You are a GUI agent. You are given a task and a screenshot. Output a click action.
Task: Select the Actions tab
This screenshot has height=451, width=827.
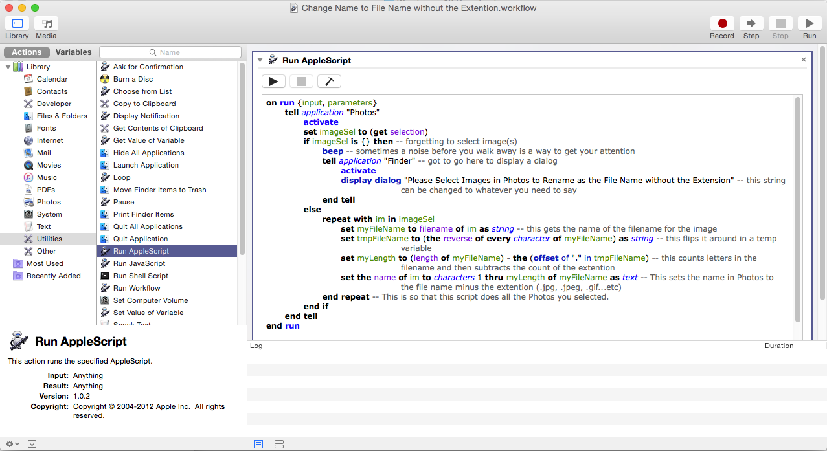27,52
